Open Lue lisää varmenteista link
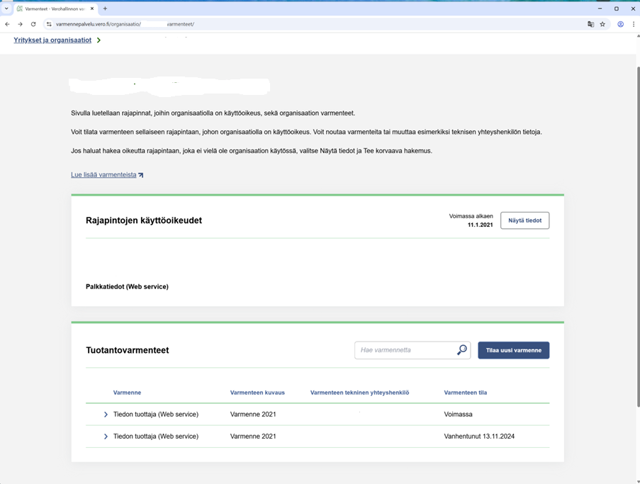The image size is (640, 484). [x=103, y=175]
